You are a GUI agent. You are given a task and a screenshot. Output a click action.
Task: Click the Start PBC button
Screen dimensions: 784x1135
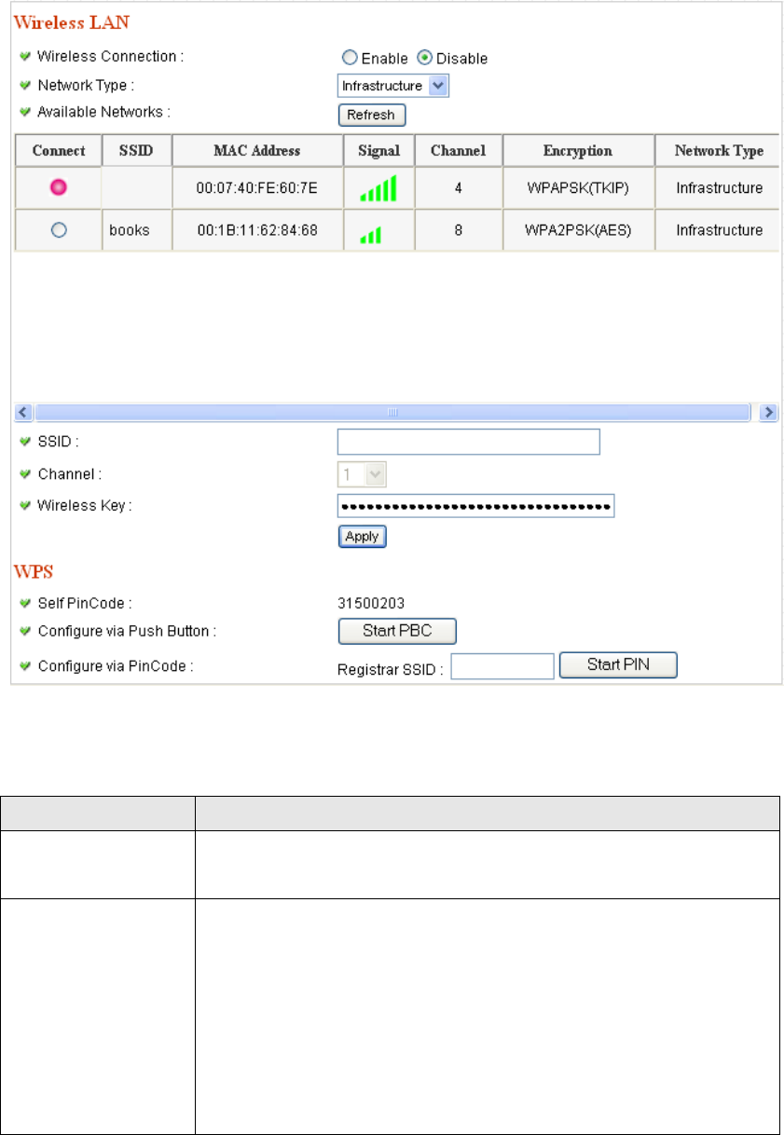pos(397,631)
